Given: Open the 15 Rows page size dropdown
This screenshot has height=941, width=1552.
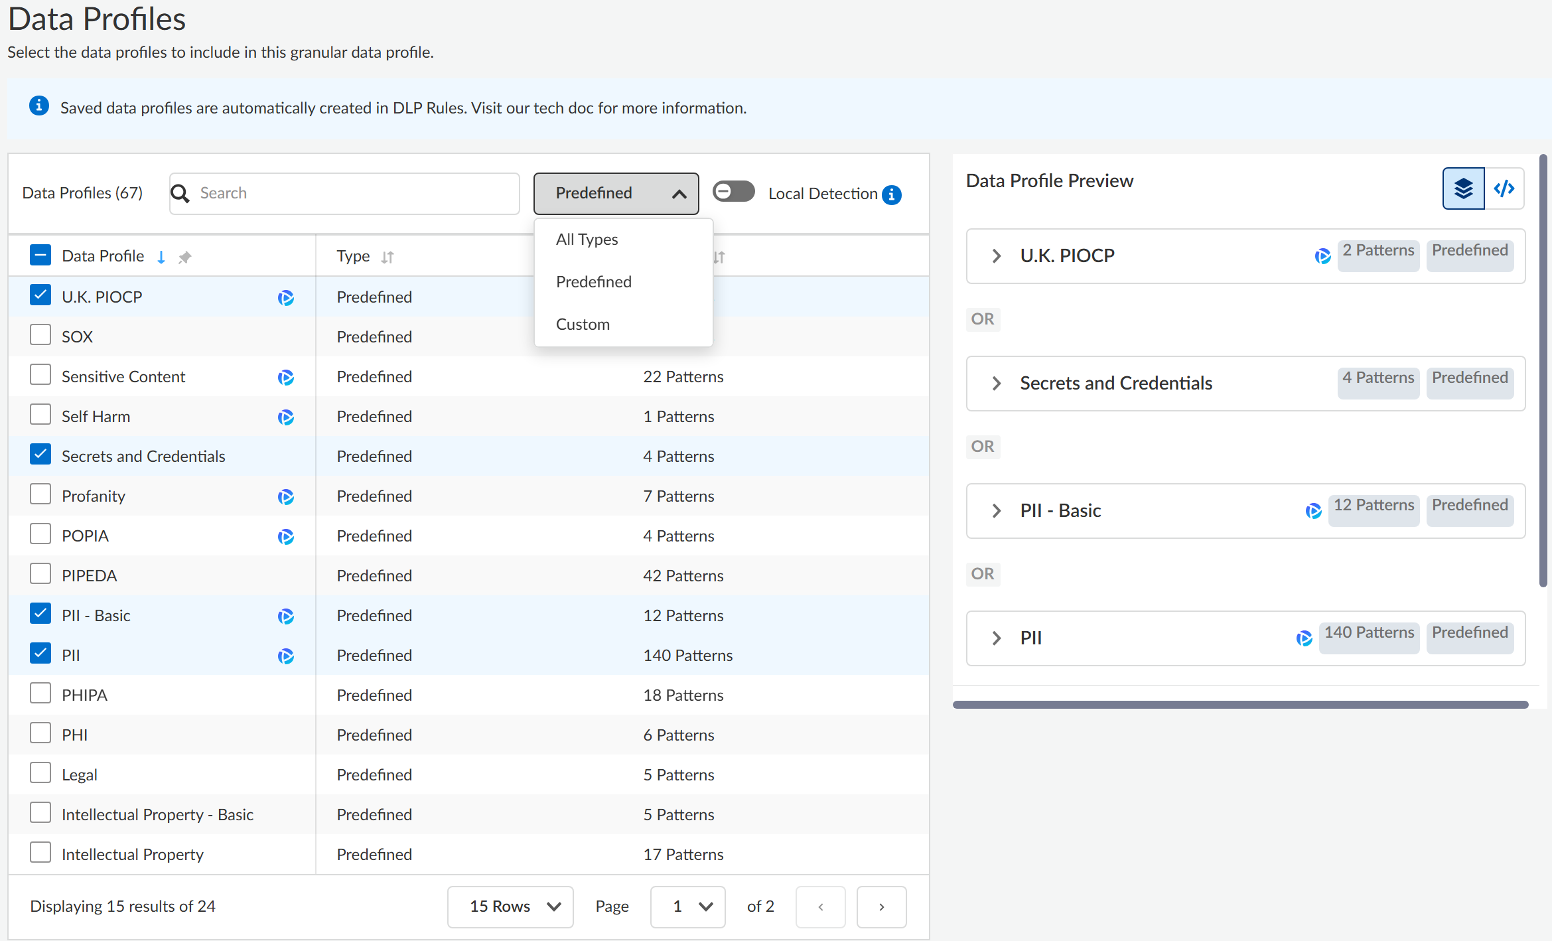Looking at the screenshot, I should 510,906.
